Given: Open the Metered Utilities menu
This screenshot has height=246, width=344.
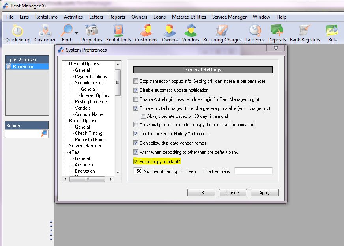Looking at the screenshot, I should (189, 17).
